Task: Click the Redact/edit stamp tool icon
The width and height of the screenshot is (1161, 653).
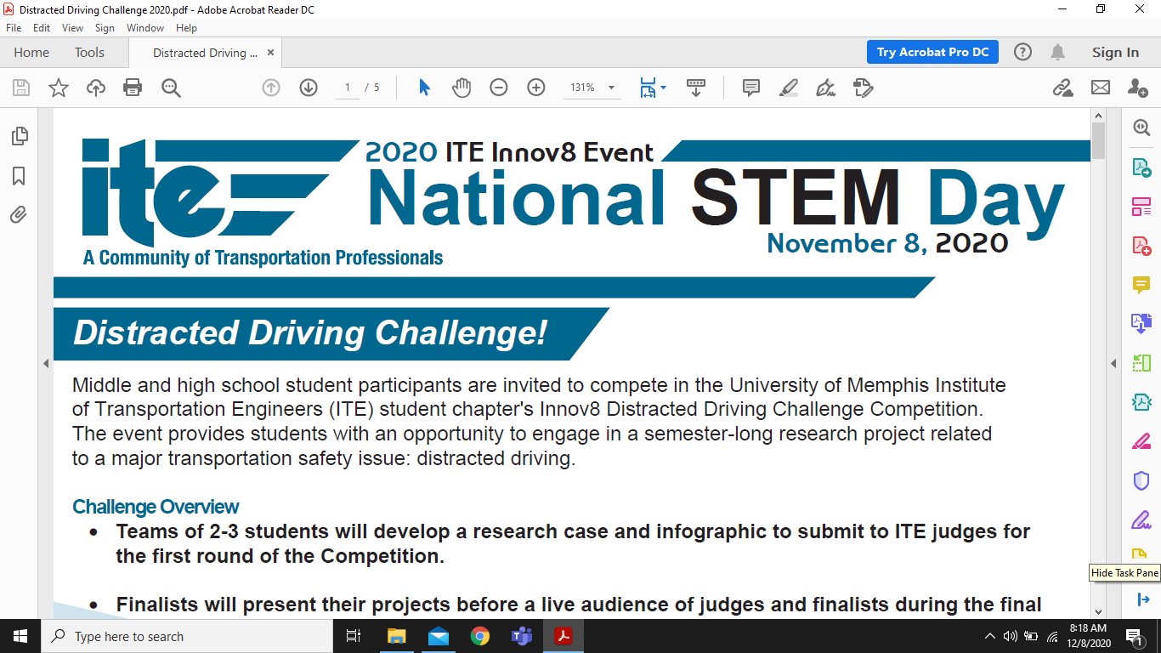Action: pos(863,88)
